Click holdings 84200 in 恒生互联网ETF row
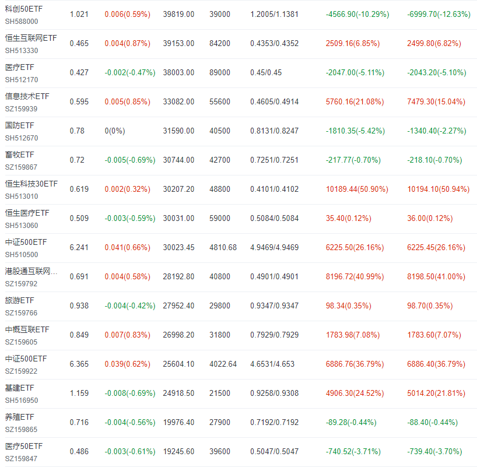This screenshot has height=467, width=477. click(220, 44)
